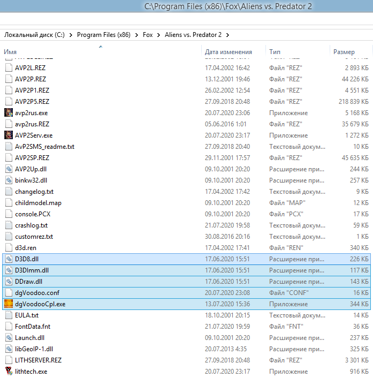This screenshot has width=373, height=378.
Task: Click date 20.07.2013 4:35 of libGeoIP-1.dll
Action: (x=225, y=349)
